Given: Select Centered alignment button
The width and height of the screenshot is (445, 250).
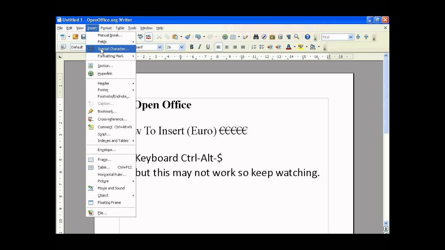Looking at the screenshot, I should tap(227, 47).
